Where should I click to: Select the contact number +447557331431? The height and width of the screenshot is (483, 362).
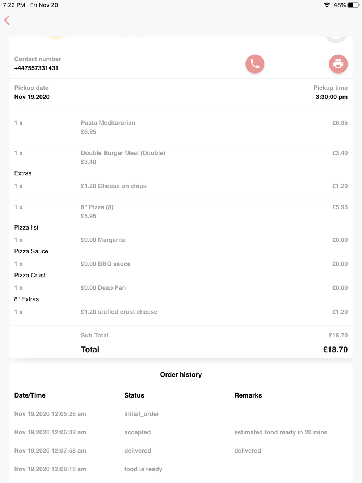pyautogui.click(x=36, y=68)
